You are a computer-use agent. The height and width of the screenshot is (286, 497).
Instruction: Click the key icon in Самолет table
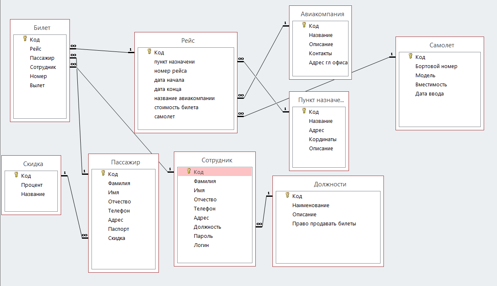pos(410,56)
